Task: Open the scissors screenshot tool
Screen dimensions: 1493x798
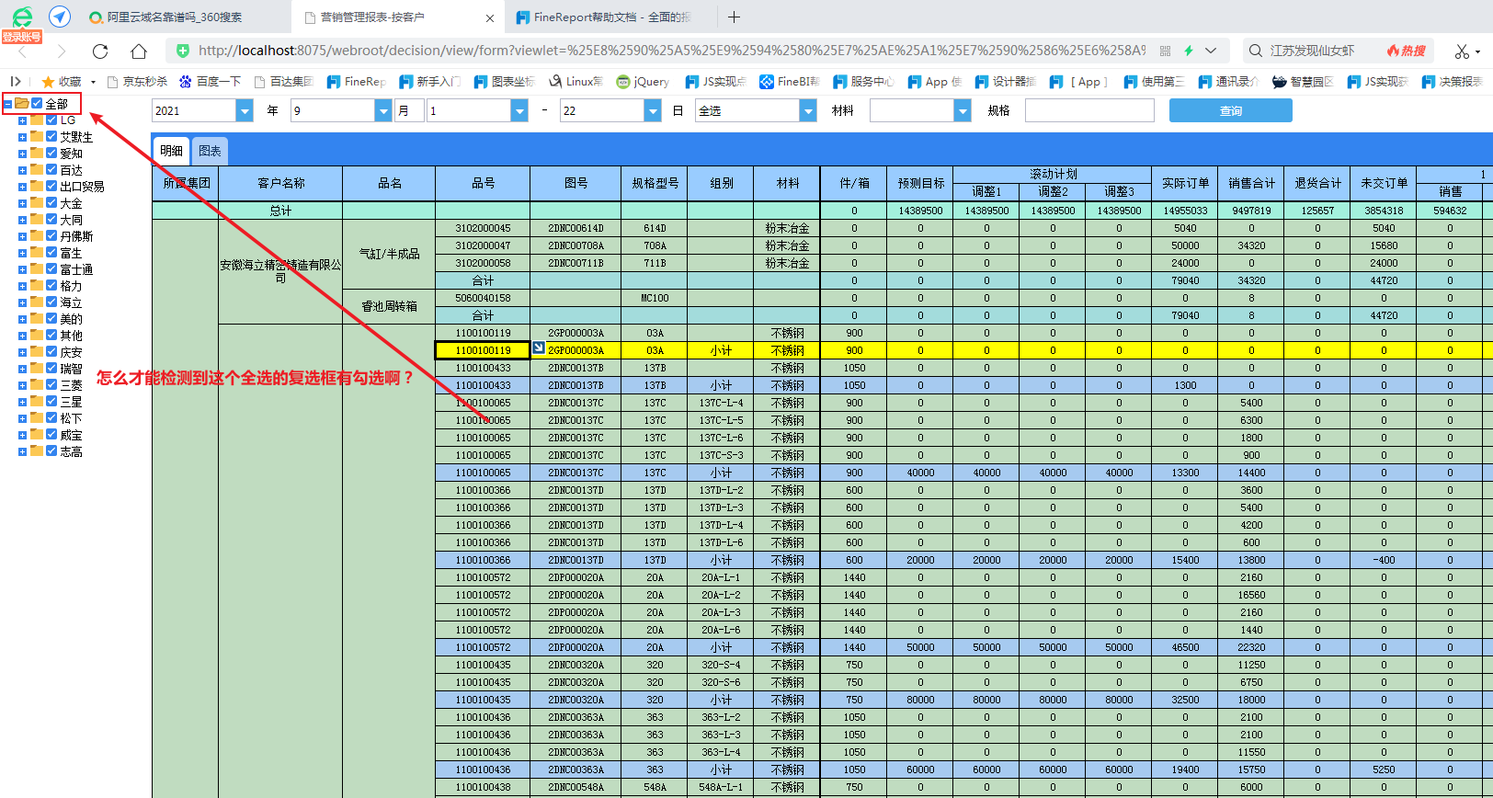Action: (x=1462, y=51)
